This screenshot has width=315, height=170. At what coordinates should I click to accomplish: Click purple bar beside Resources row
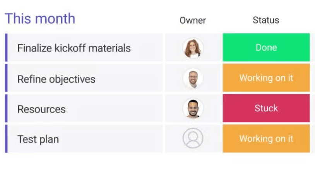click(6, 109)
